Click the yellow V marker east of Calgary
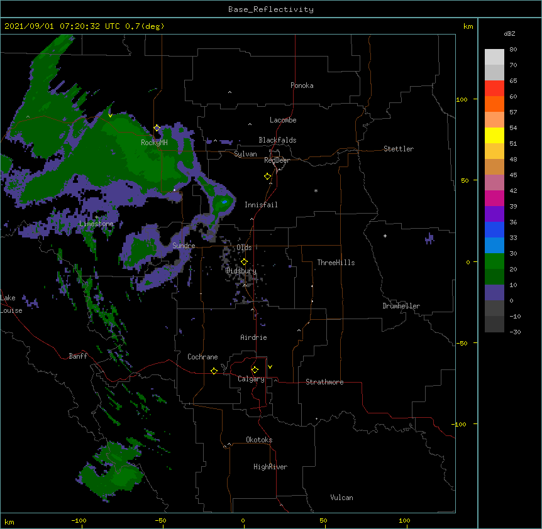Viewport: 542px width, 529px height. pyautogui.click(x=270, y=367)
